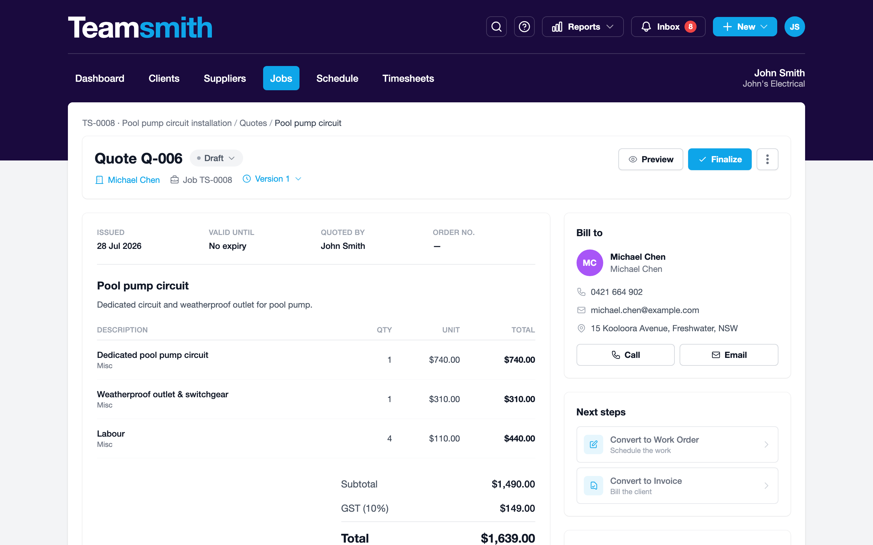Email Michael Chen
The height and width of the screenshot is (545, 873).
click(729, 355)
